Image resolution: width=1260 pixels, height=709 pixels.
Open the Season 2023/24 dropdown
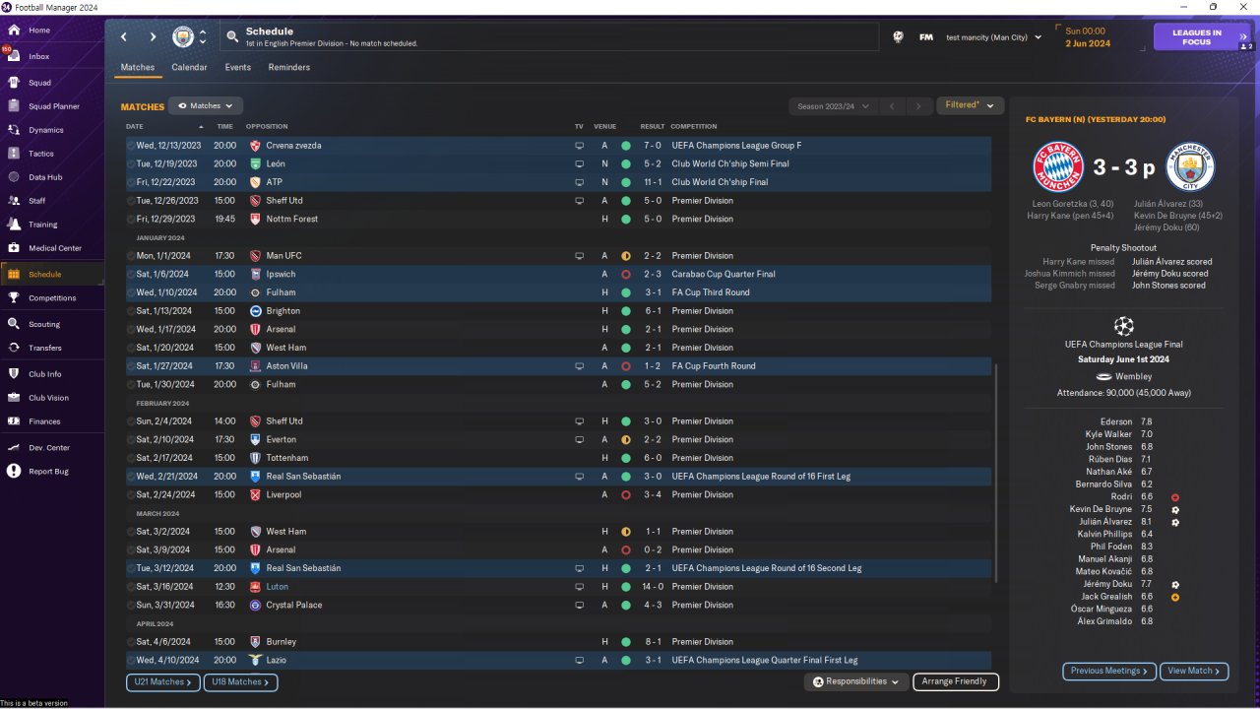(832, 105)
